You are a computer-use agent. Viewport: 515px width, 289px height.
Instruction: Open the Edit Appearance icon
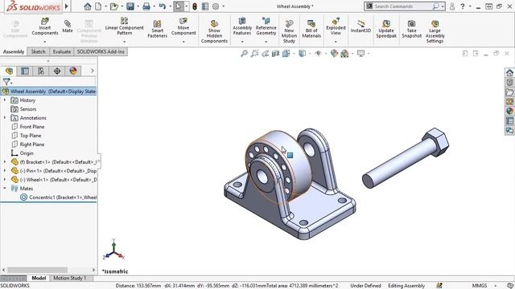(334, 54)
